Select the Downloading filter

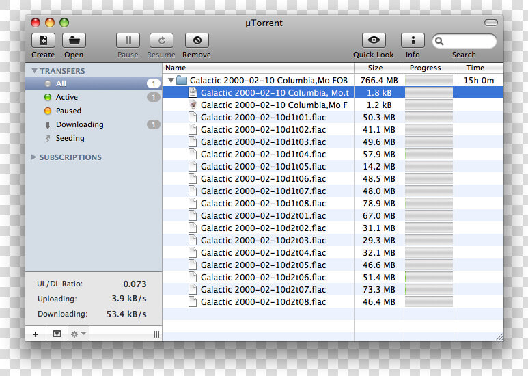[x=94, y=124]
